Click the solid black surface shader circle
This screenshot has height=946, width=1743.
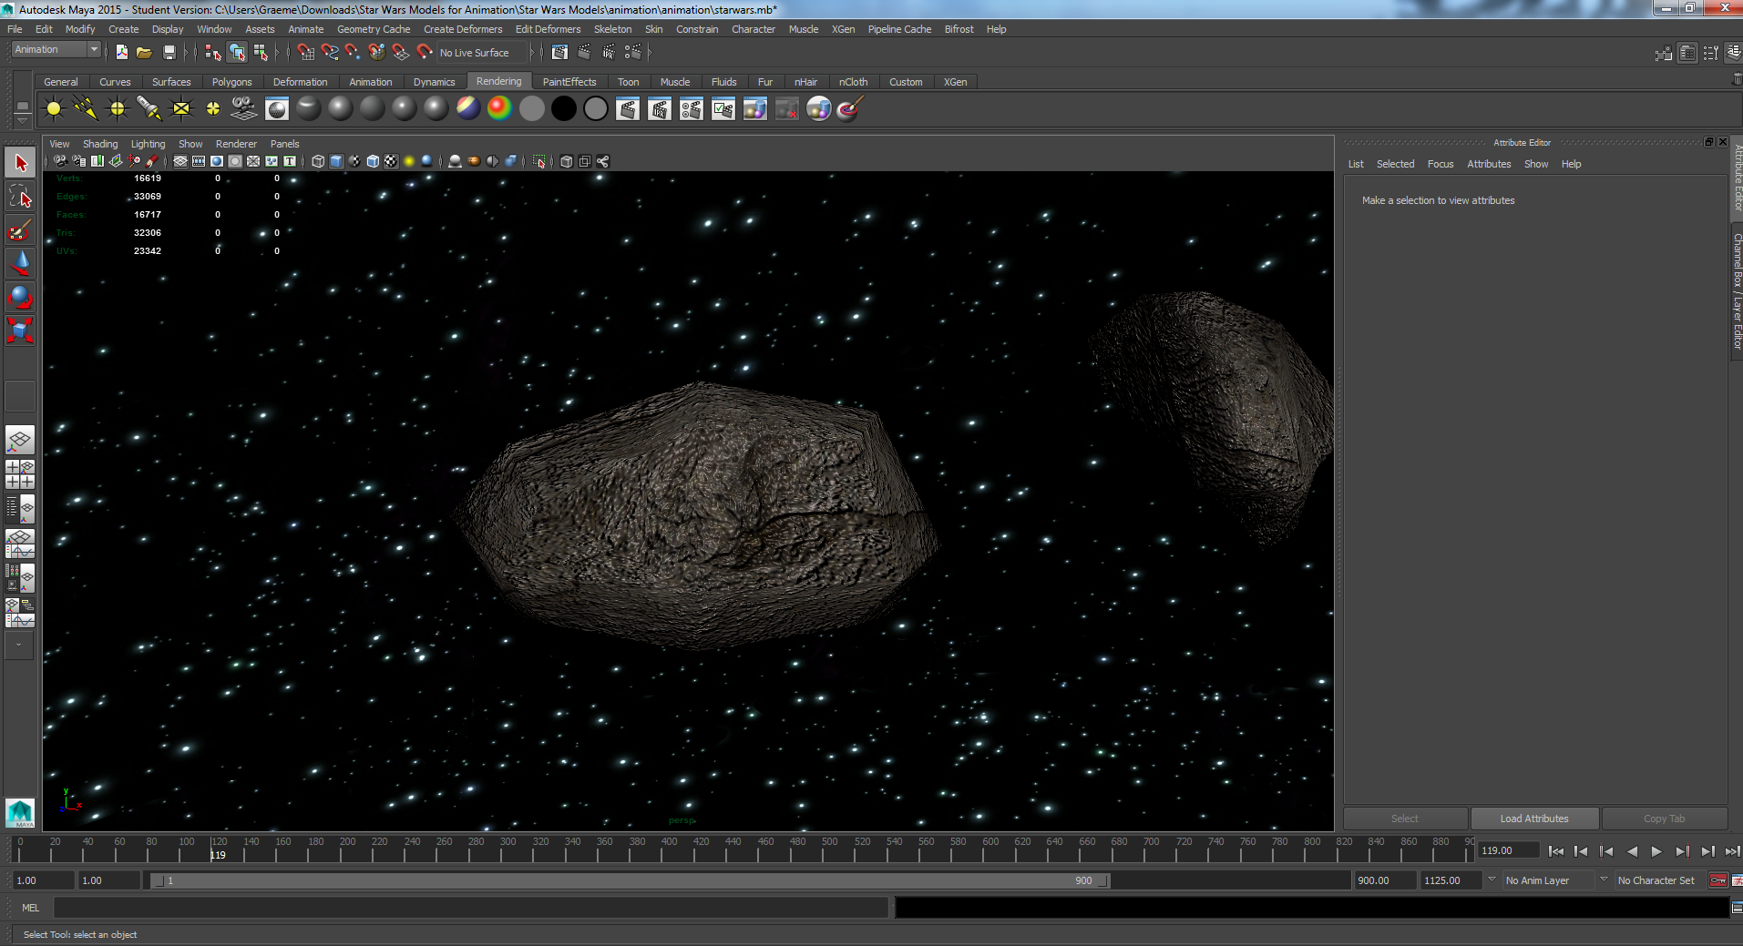564,109
